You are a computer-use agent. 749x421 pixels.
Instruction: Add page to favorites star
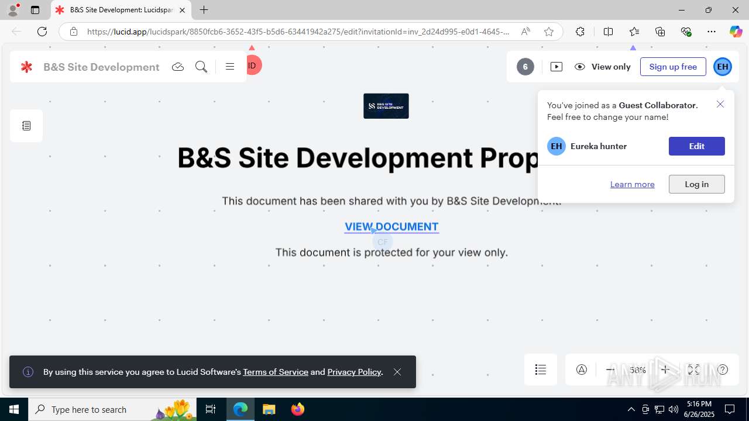click(x=549, y=32)
